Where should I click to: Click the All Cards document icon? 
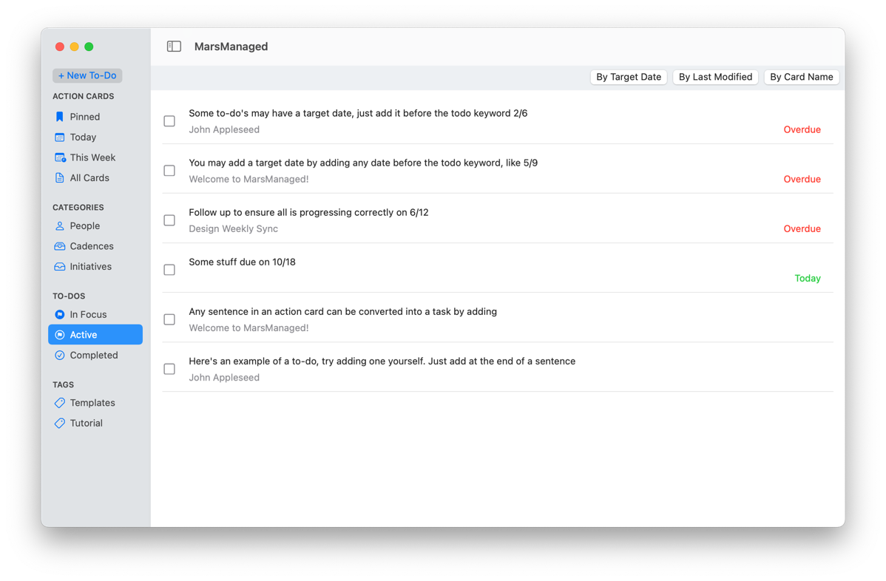[x=59, y=178]
